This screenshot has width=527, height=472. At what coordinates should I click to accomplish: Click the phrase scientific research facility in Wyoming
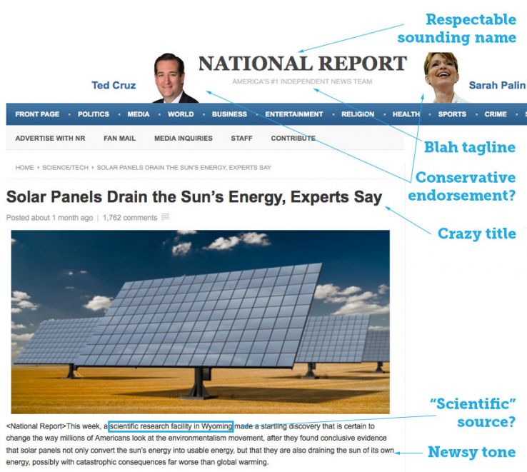[x=171, y=426]
